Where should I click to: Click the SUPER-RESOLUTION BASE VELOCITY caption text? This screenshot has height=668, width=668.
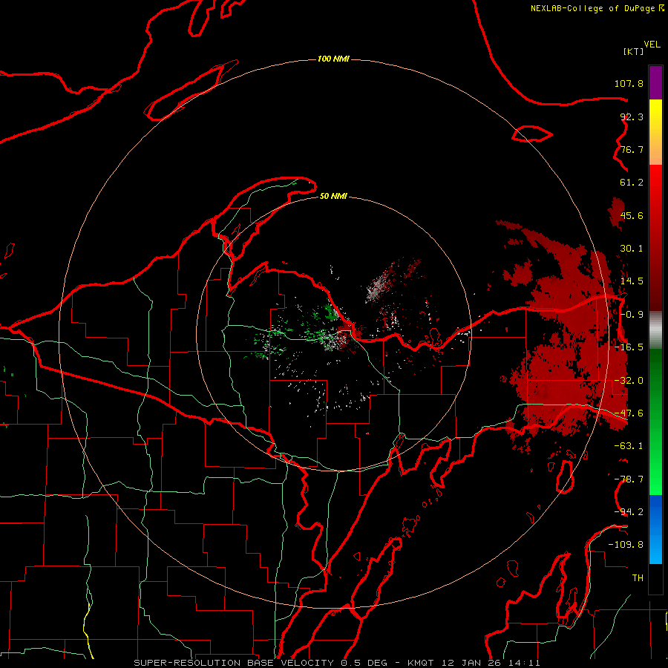point(235,663)
